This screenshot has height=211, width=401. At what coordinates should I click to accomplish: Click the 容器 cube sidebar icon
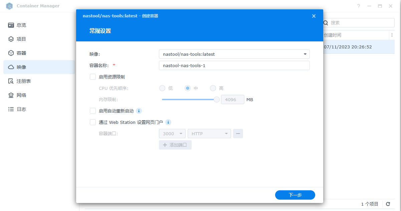click(x=11, y=53)
